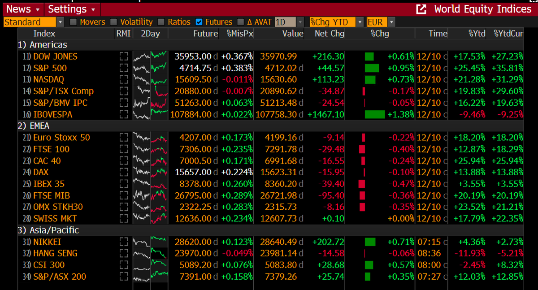Open the HANG SENG 2Day sparkline chart
Screen dimensions: 538x290
(150, 253)
